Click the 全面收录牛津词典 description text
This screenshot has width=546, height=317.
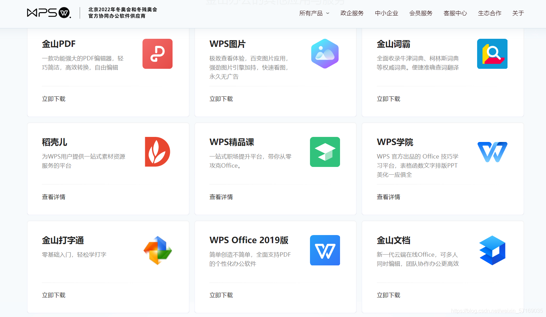[418, 63]
